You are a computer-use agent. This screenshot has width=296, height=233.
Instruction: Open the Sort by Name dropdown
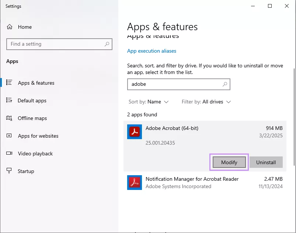point(149,102)
